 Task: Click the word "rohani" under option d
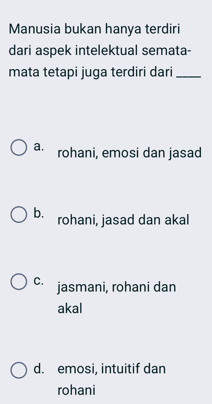click(76, 390)
